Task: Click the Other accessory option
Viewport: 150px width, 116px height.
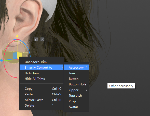Action: click(x=121, y=86)
